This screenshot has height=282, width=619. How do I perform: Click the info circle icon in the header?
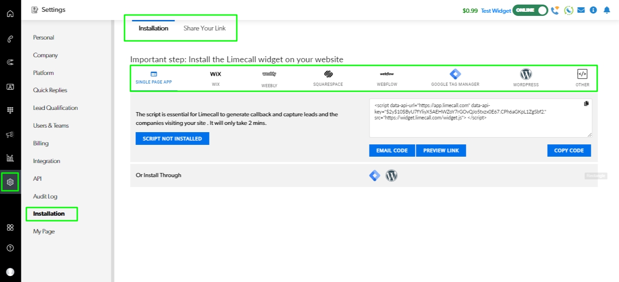click(x=593, y=10)
